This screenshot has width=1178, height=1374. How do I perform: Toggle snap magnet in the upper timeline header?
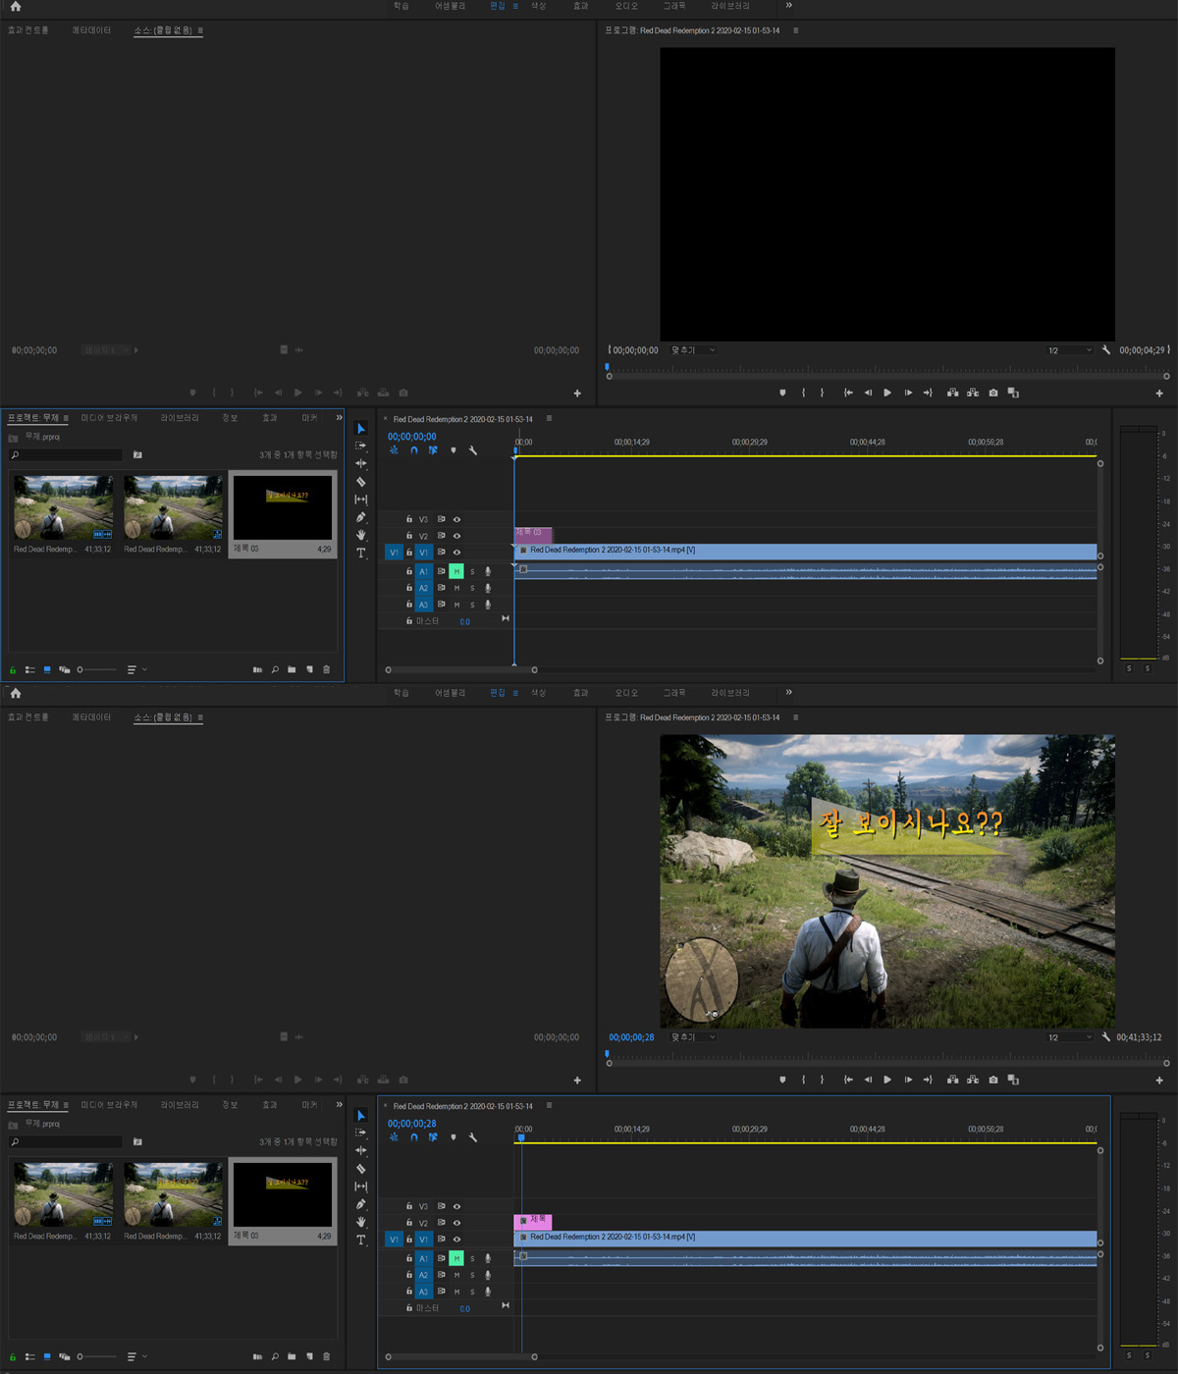click(413, 450)
